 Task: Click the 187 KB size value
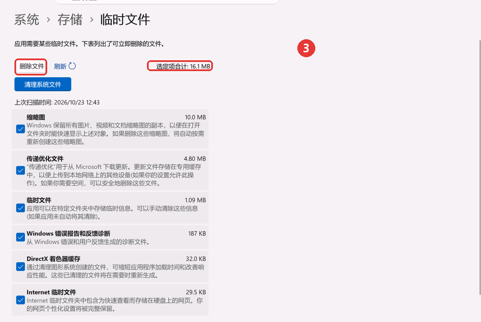197,233
